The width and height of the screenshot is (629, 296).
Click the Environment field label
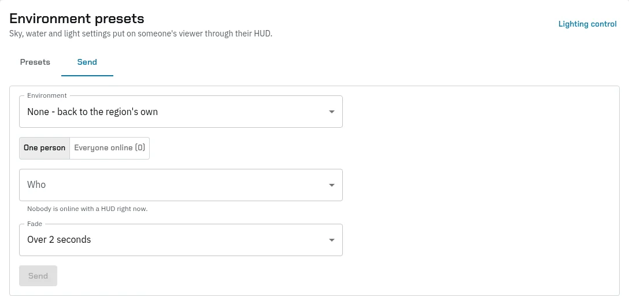pos(46,95)
